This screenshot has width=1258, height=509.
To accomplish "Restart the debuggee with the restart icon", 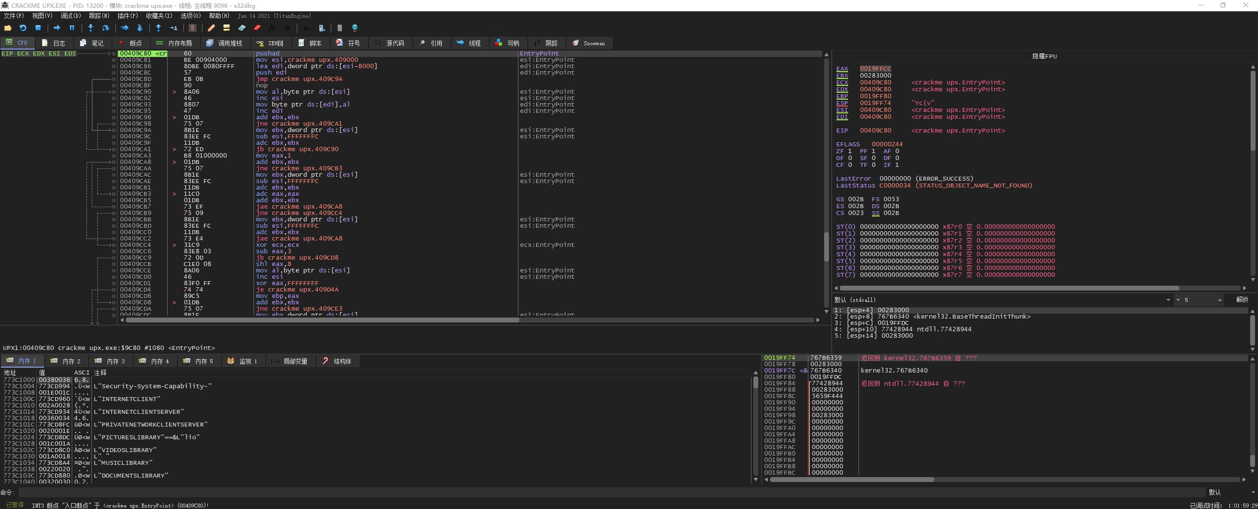I will (23, 28).
